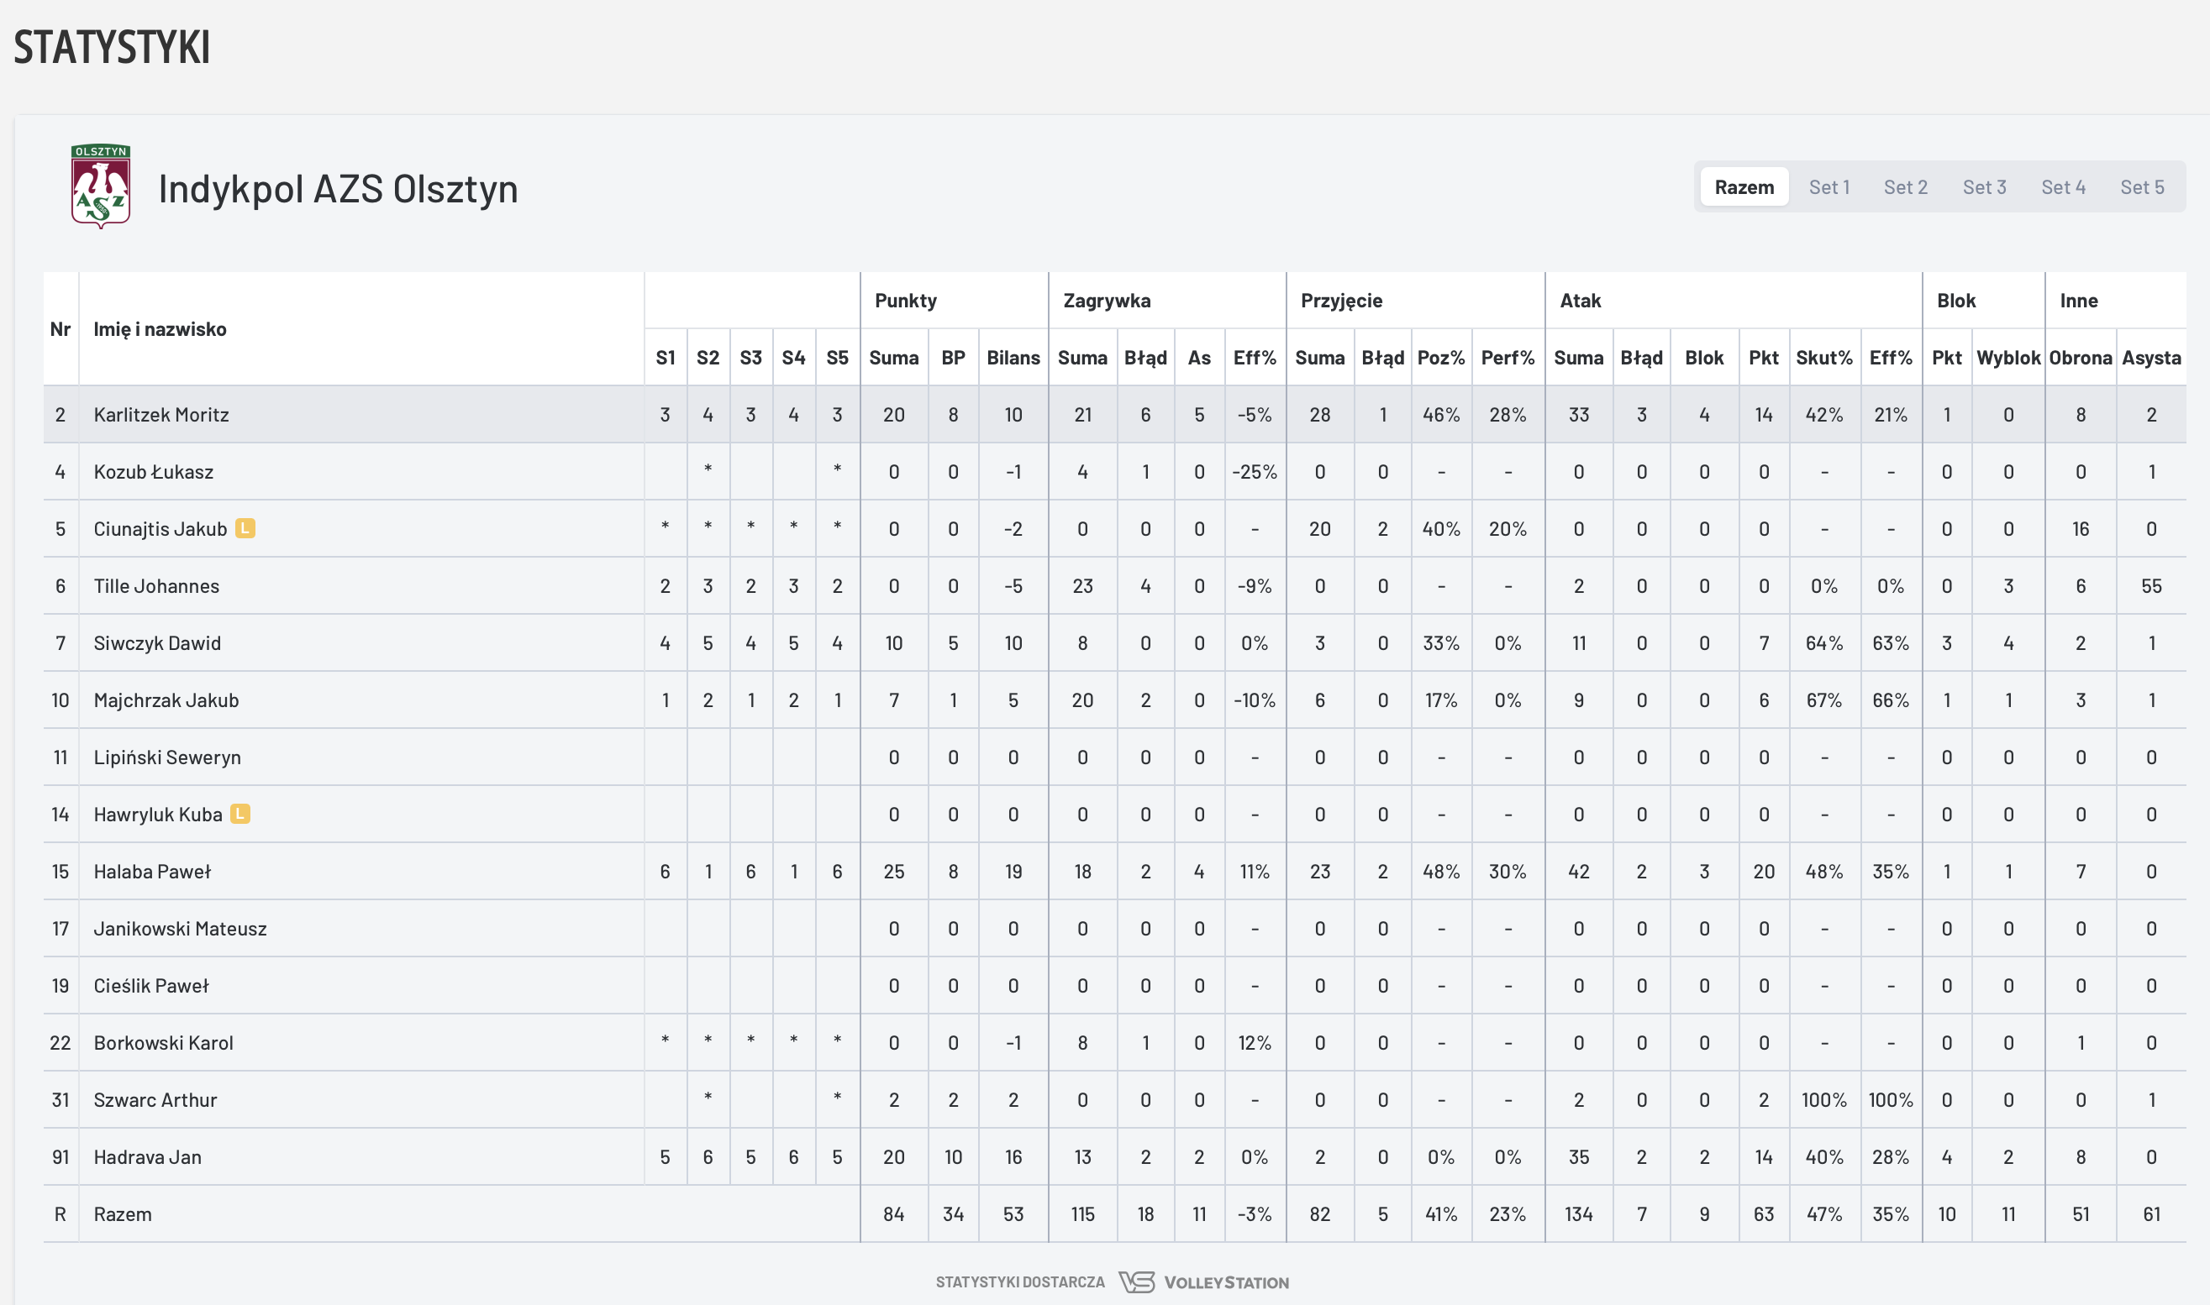Click the libero badge next to Hawryluk Kuba
The width and height of the screenshot is (2210, 1305).
tap(240, 815)
